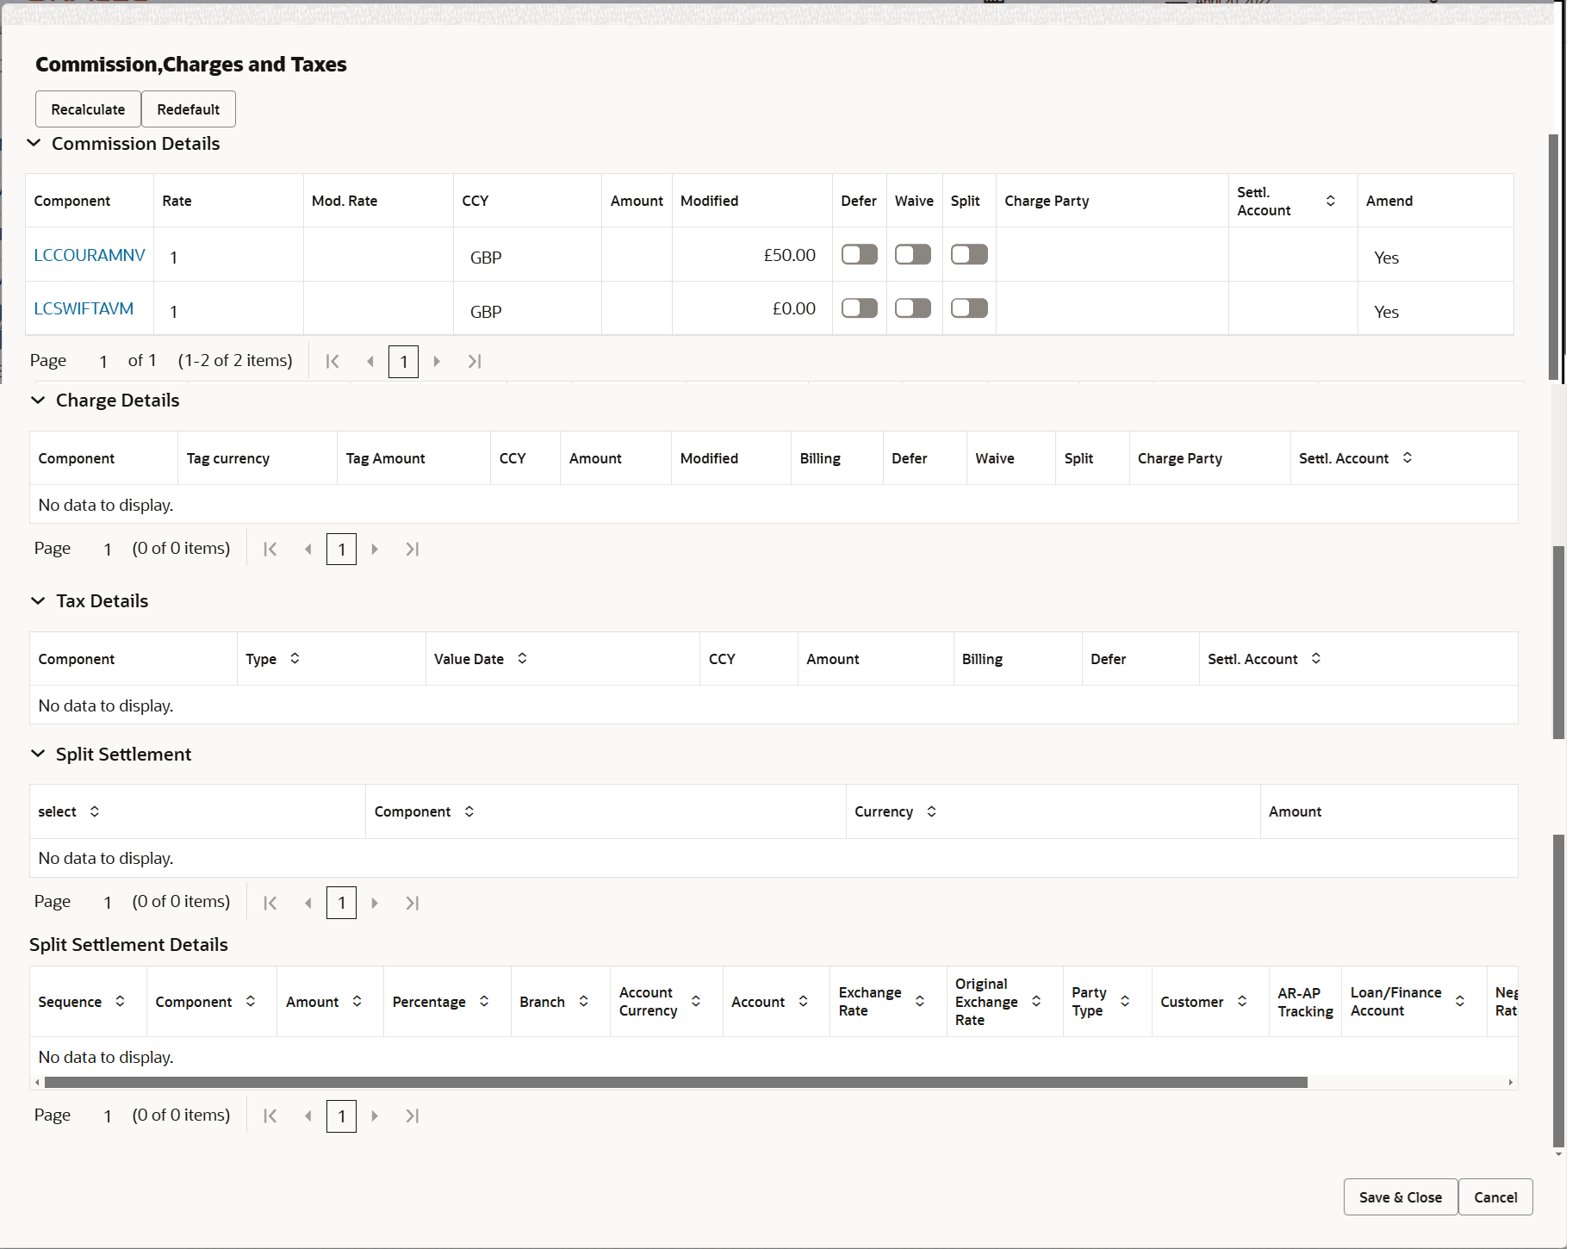Turn on Split for LCCOURAMNV row
1572x1249 pixels.
point(968,254)
